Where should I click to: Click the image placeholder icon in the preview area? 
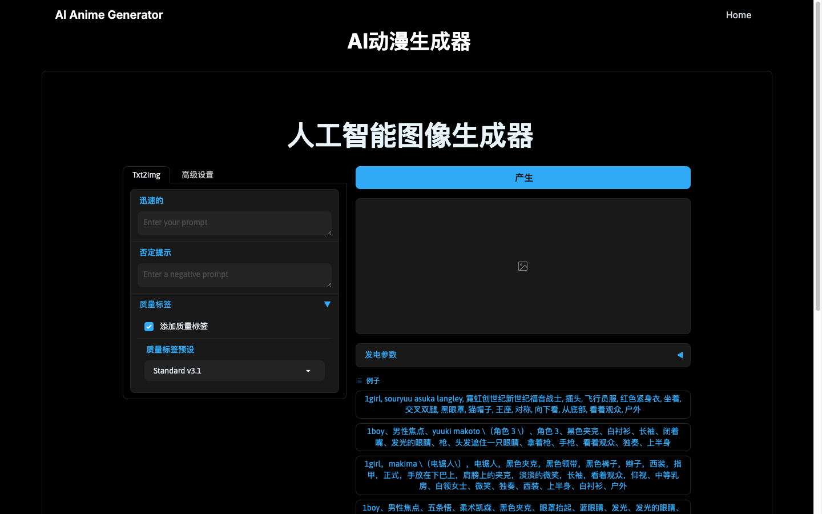click(523, 266)
